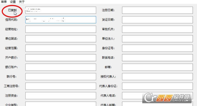The image size is (197, 106).
Task: Focus the 联行号 text box
Action: 61,77
